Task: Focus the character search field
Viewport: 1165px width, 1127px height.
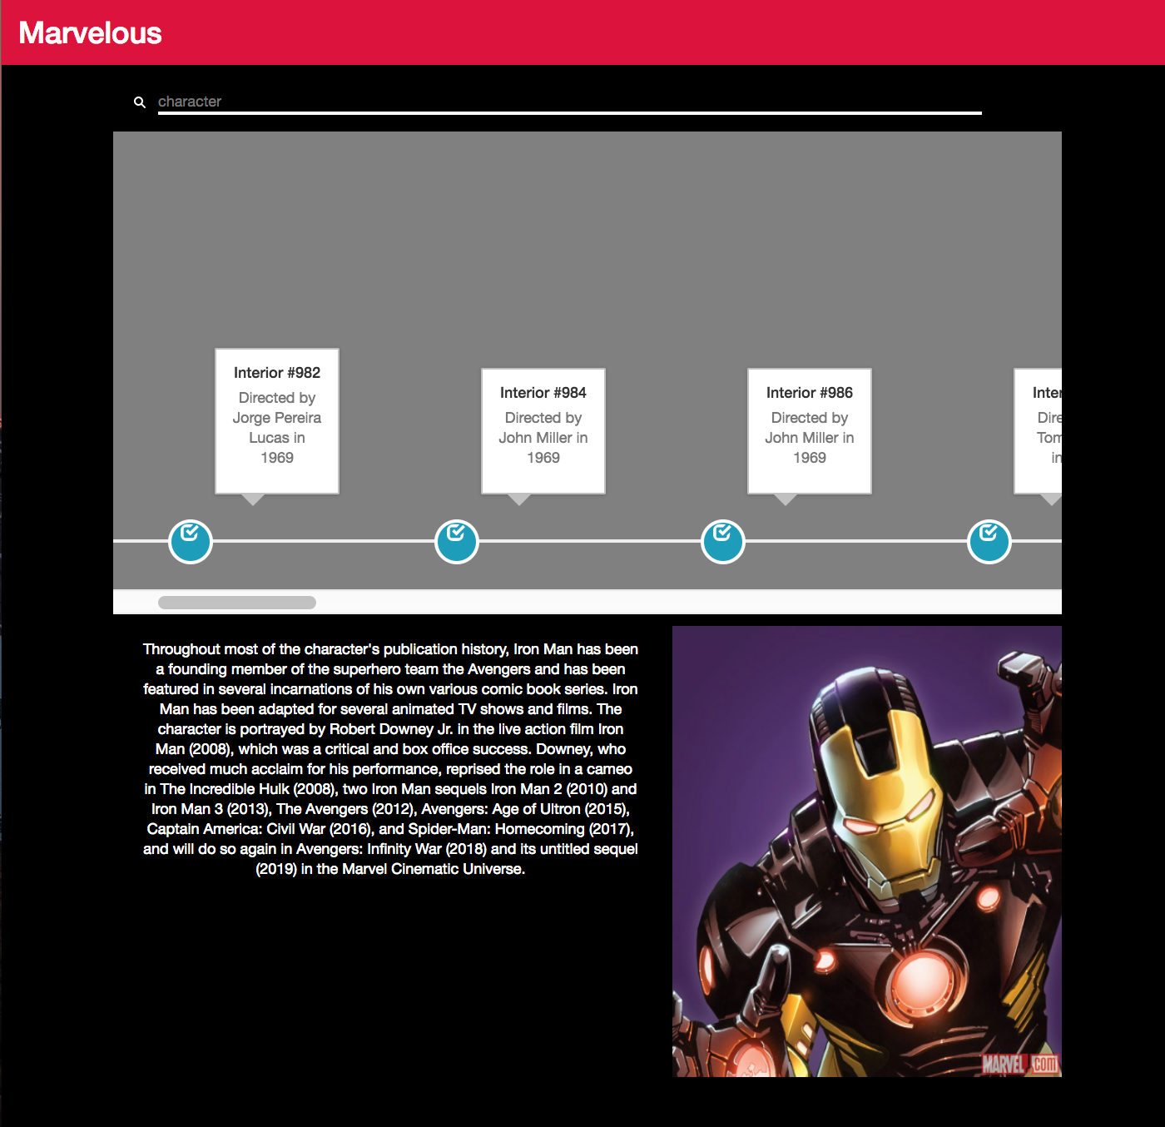Action: [569, 102]
